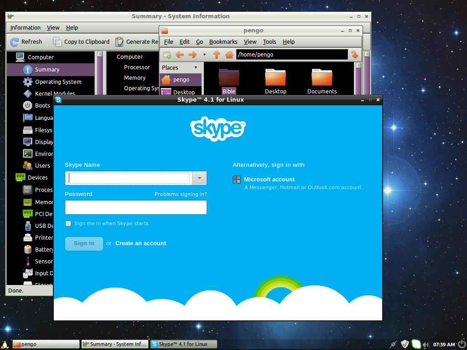
Task: Switch to the pengo taskbar window button
Action: click(46, 345)
